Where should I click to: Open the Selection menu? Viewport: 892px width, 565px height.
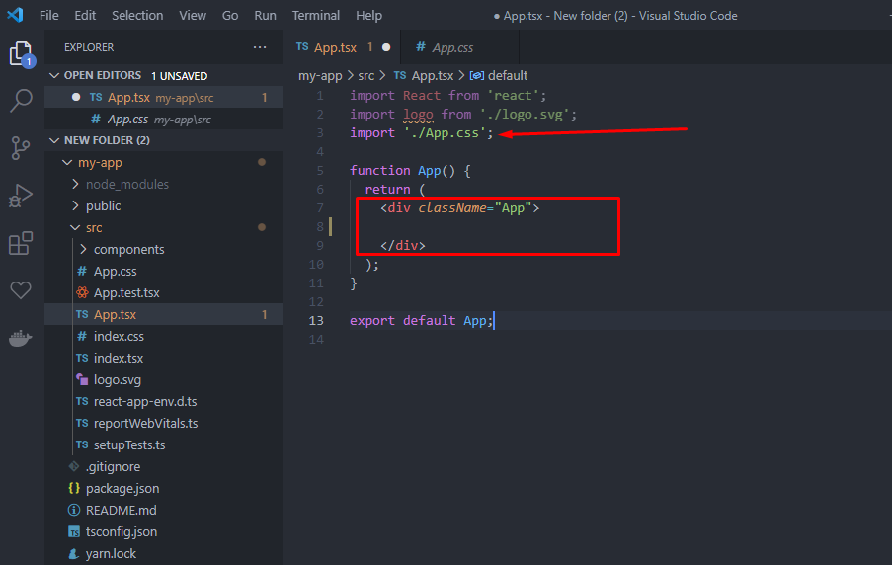point(137,16)
